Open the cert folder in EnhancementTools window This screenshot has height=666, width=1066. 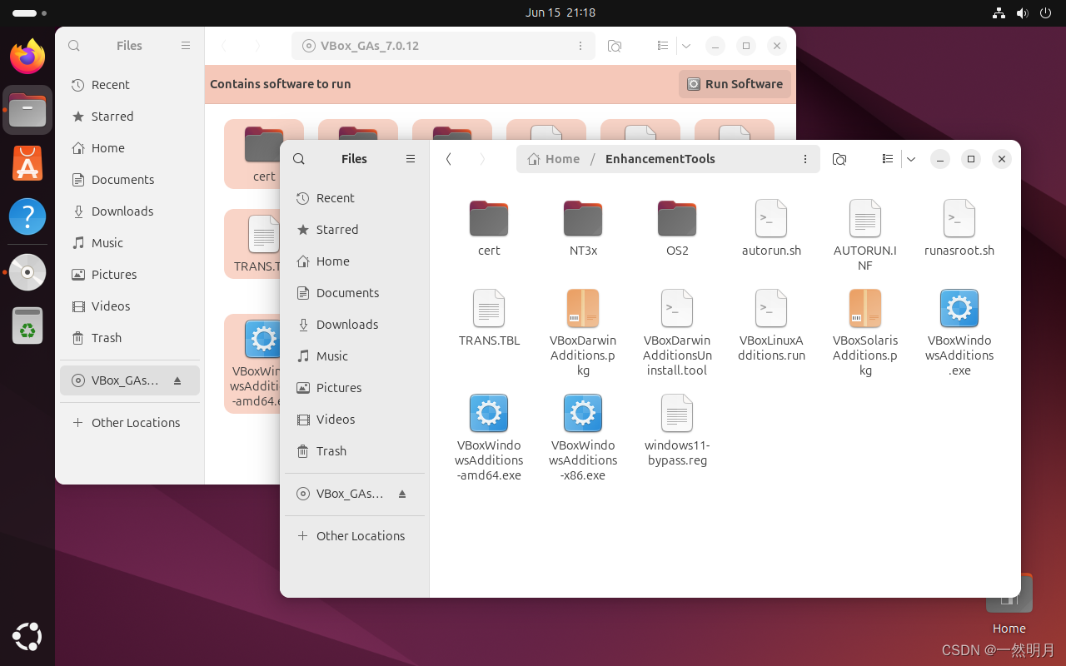[x=489, y=228]
